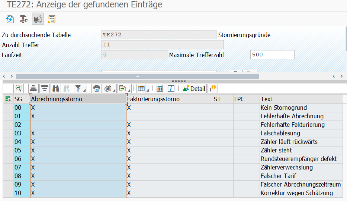Click the horizontal scrollbar of upper pane
This screenshot has height=201, width=347.
point(137,76)
